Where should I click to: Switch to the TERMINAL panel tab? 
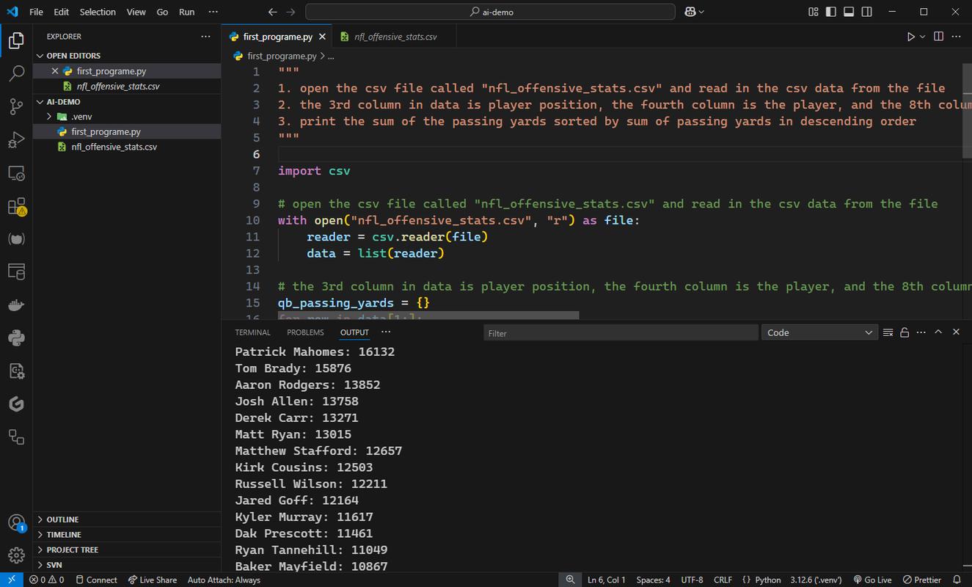point(252,332)
